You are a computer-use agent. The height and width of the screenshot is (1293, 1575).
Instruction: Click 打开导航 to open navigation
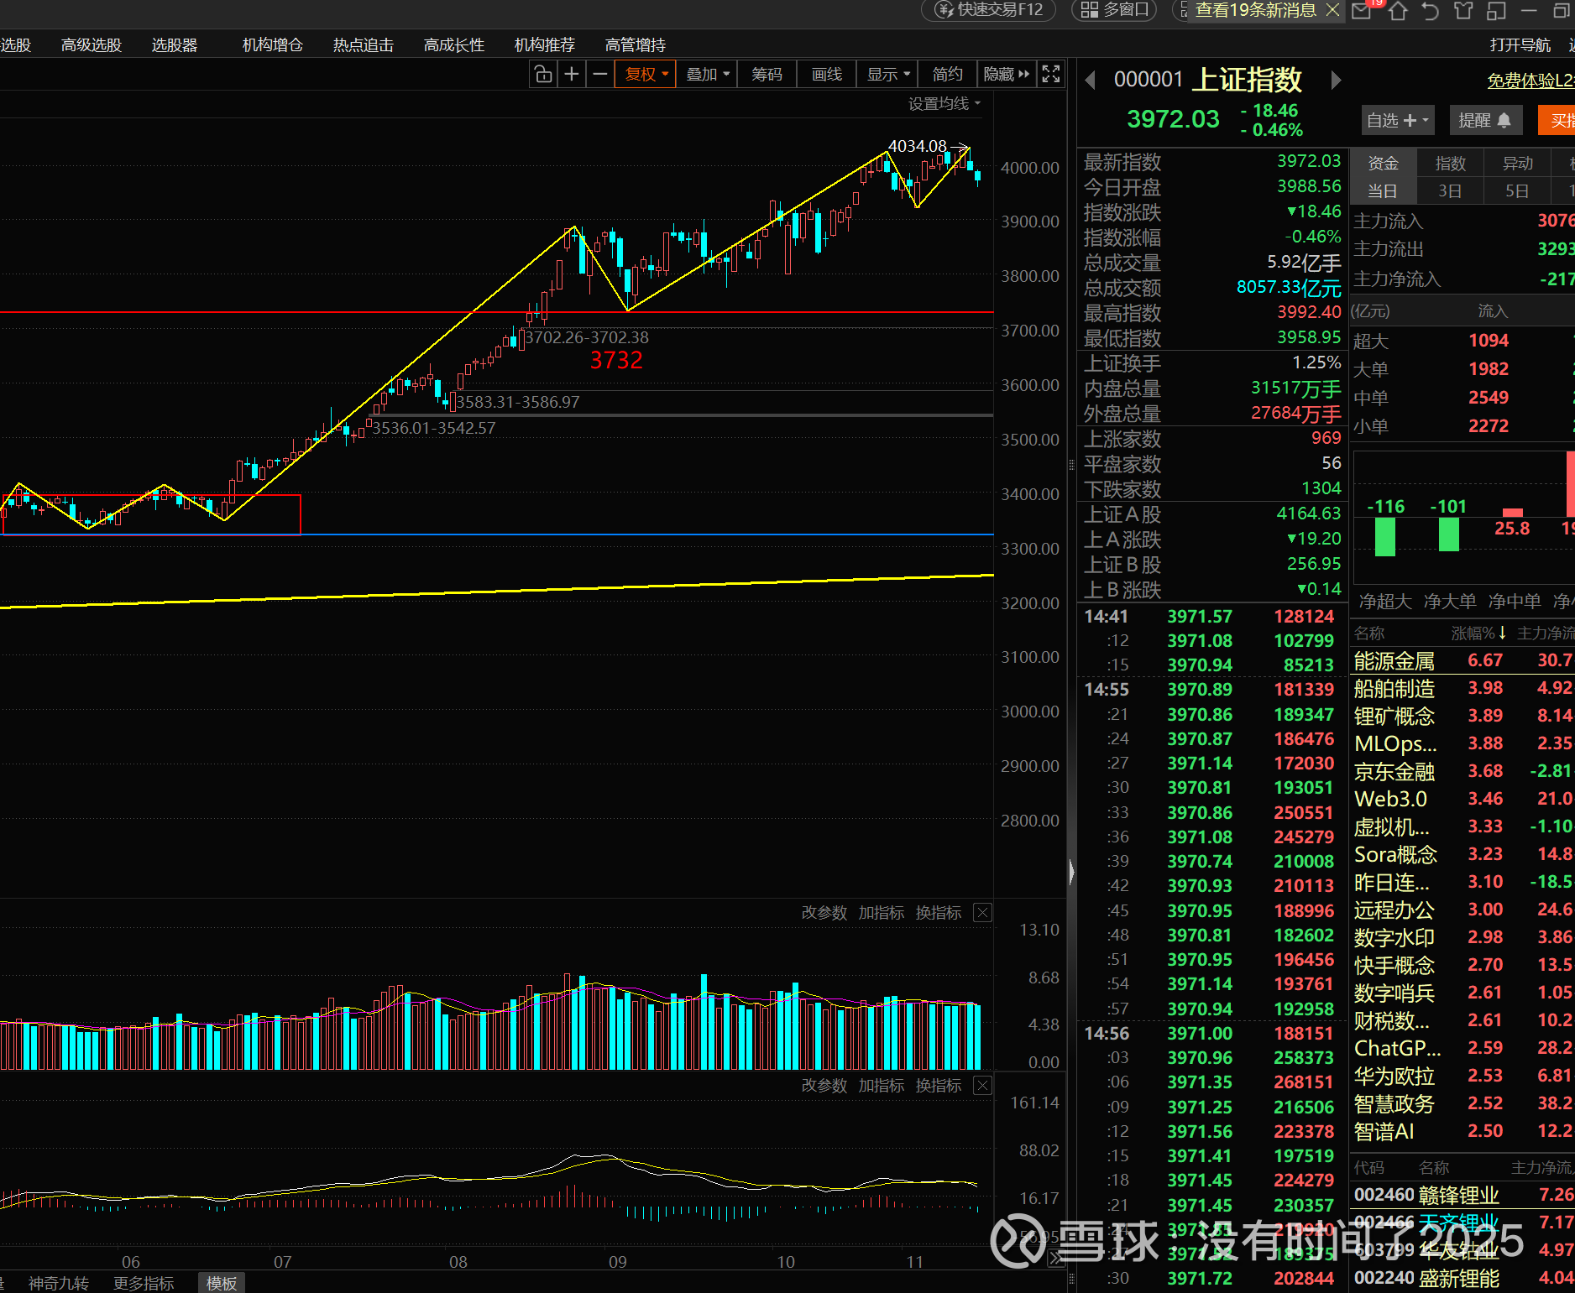[1520, 44]
